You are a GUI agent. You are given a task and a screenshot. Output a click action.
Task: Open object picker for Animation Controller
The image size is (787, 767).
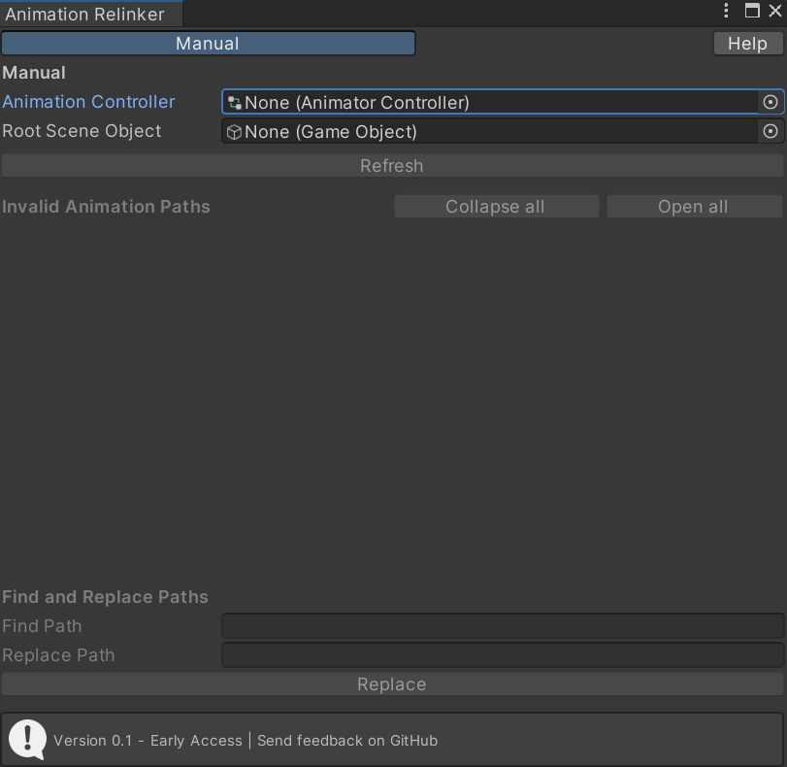coord(771,103)
